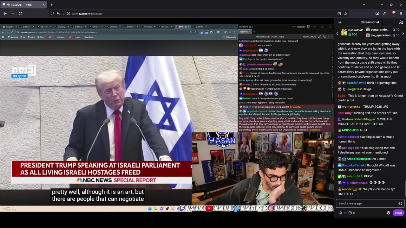Go back with the browser back arrow
The height and width of the screenshot is (228, 406).
pos(5,14)
